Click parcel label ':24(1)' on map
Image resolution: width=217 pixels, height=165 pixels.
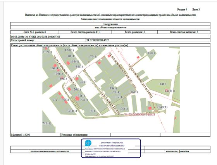click(151, 53)
